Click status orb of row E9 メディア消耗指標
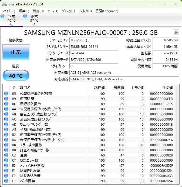The width and height of the screenshot is (182, 187). [x=6, y=165]
